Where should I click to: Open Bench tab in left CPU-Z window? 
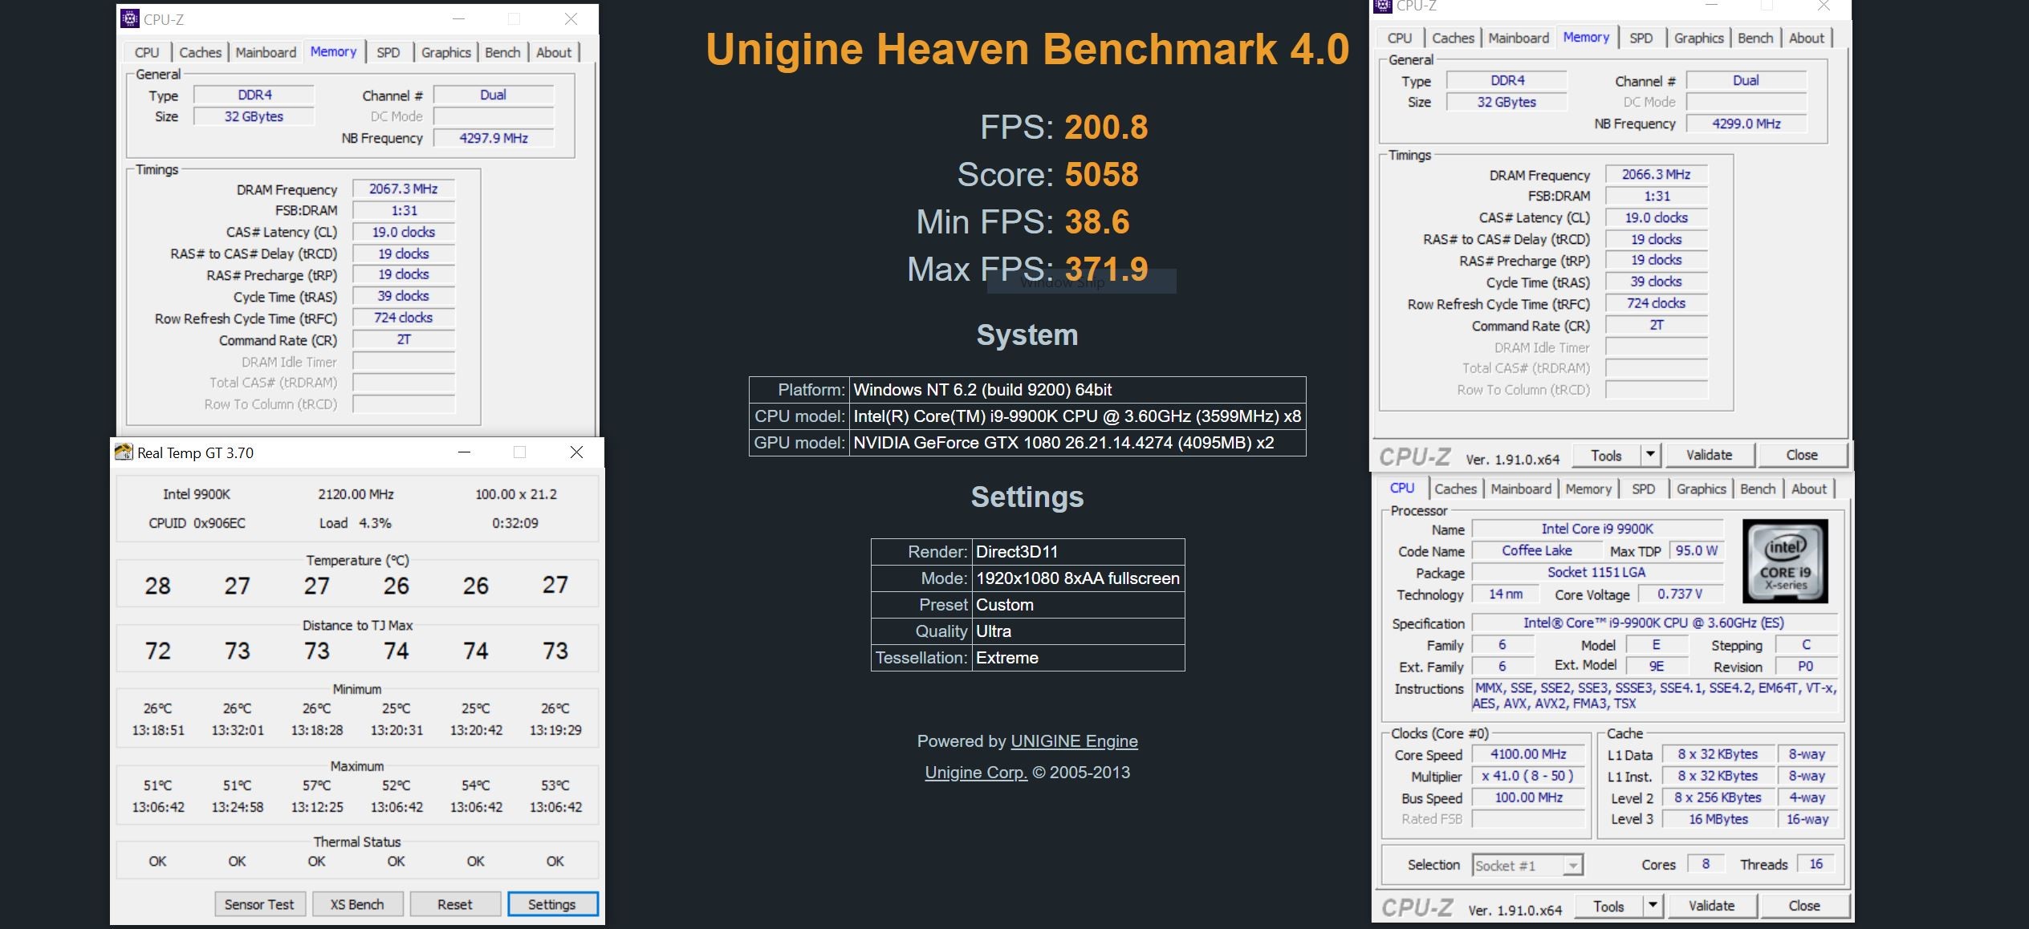(x=503, y=52)
